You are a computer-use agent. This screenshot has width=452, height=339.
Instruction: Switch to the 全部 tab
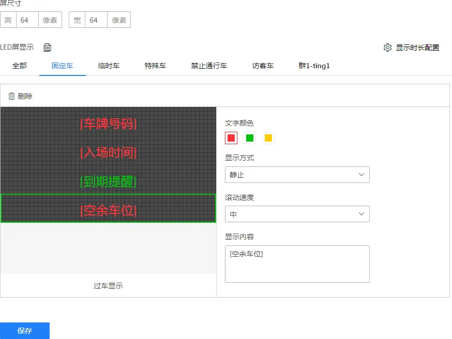point(20,66)
